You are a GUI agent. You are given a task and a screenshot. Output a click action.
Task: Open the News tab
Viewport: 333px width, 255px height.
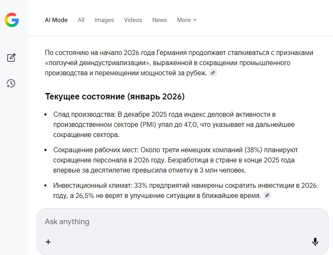[x=159, y=20]
